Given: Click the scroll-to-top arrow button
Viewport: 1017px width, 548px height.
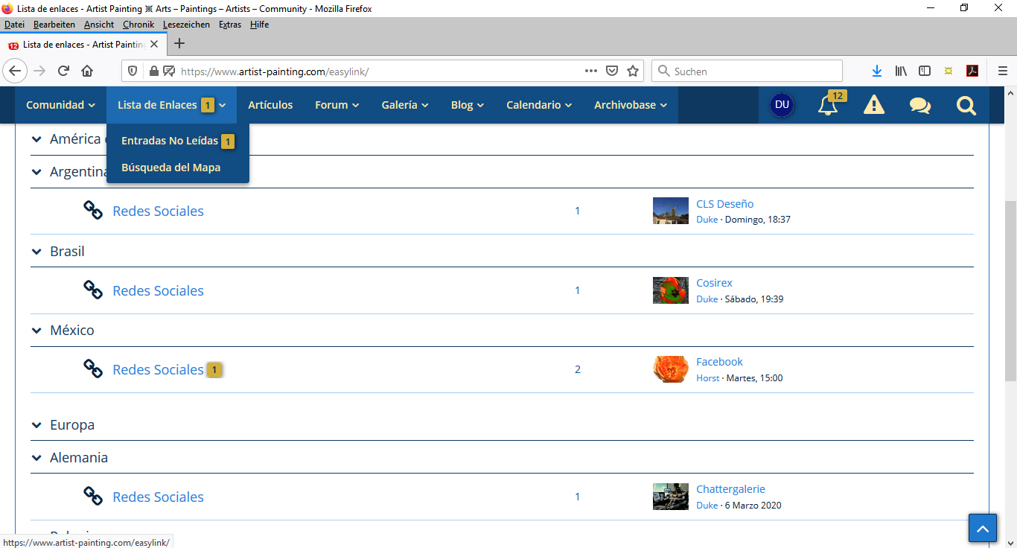Looking at the screenshot, I should click(x=982, y=529).
